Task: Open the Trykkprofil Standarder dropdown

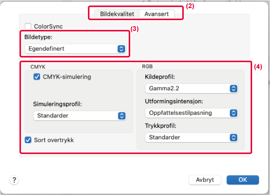Action: 192,138
